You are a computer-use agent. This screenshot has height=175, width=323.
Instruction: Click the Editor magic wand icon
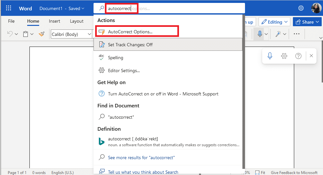pos(278,34)
